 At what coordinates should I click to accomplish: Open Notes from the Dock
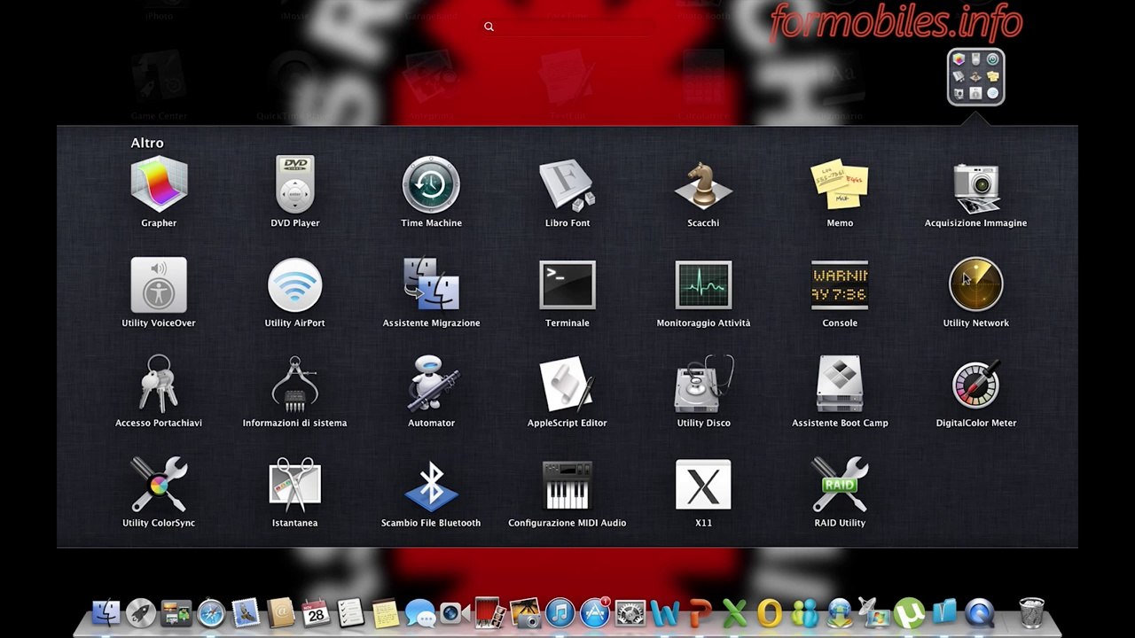pyautogui.click(x=386, y=612)
